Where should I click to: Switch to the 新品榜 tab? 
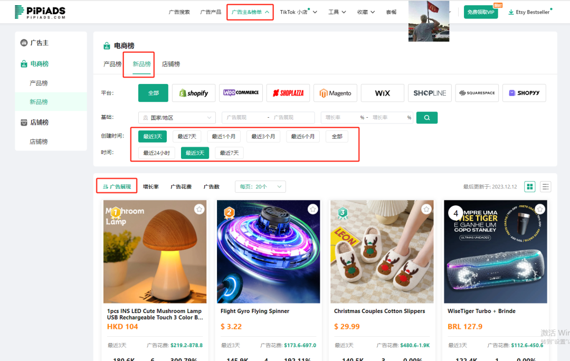(141, 64)
